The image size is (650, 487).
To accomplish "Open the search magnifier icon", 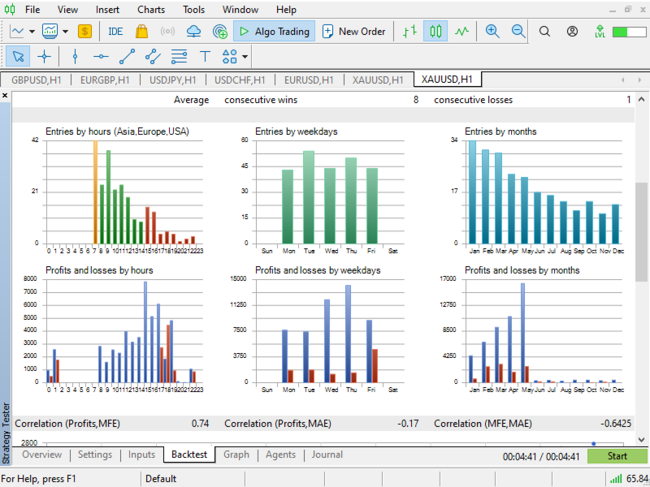I will [x=544, y=32].
